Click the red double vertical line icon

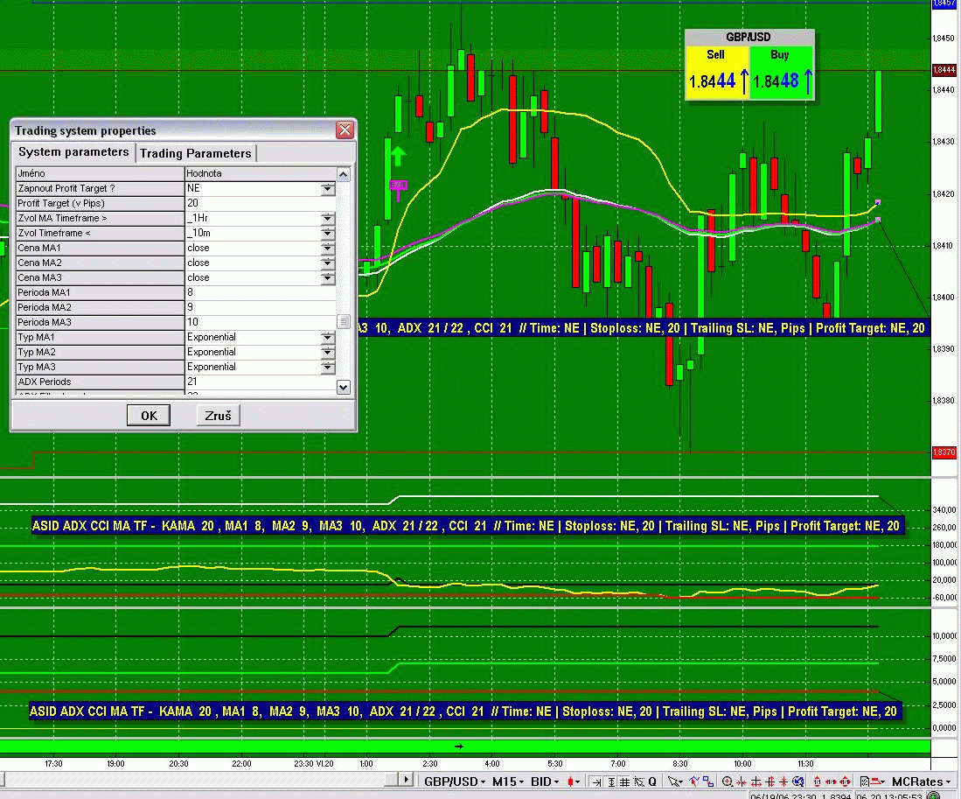pos(769,781)
